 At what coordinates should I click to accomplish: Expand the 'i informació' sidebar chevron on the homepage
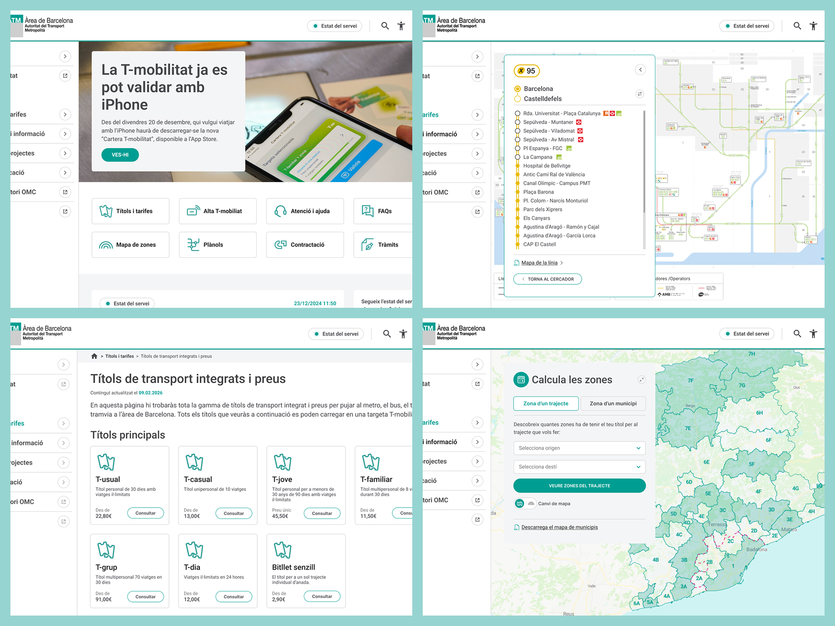pos(65,134)
